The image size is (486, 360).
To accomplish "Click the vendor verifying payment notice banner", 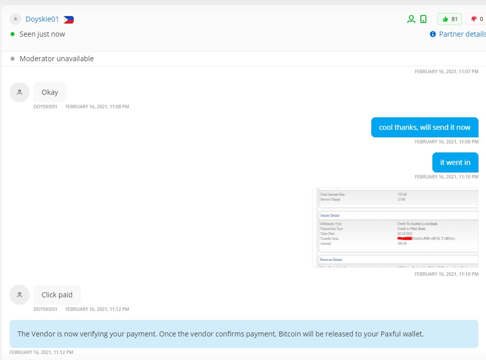I will 244,334.
